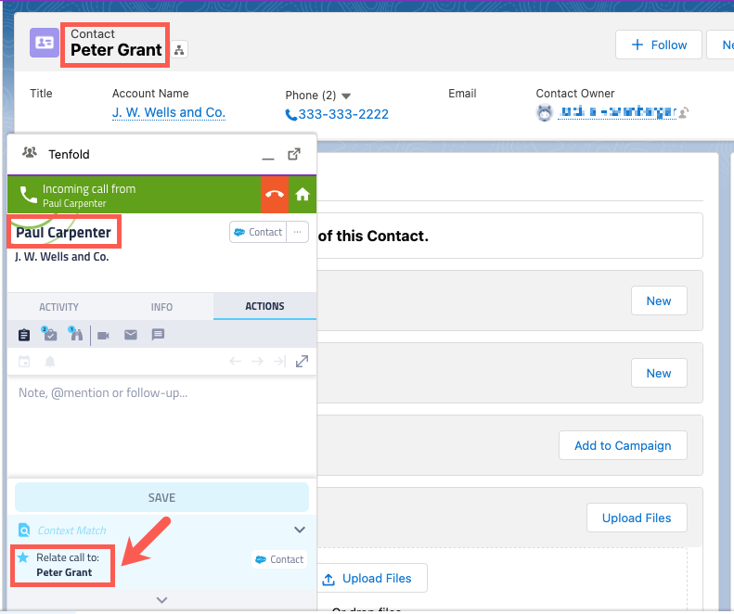734x614 pixels.
Task: Click the upper Upload Files button
Action: 637,518
